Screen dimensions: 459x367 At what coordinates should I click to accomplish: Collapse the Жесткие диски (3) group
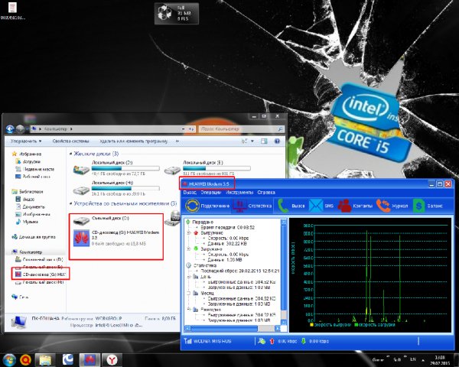pos(71,154)
